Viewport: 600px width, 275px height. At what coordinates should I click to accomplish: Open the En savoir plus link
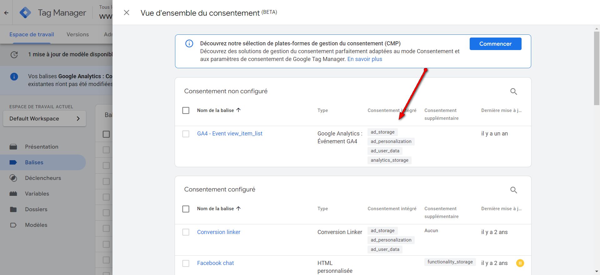point(365,59)
